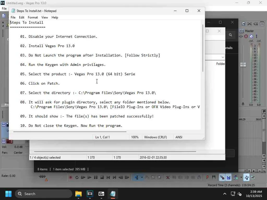The image size is (267, 200).
Task: Switch to 7-Zip from the taskbar
Action: [x=101, y=194]
